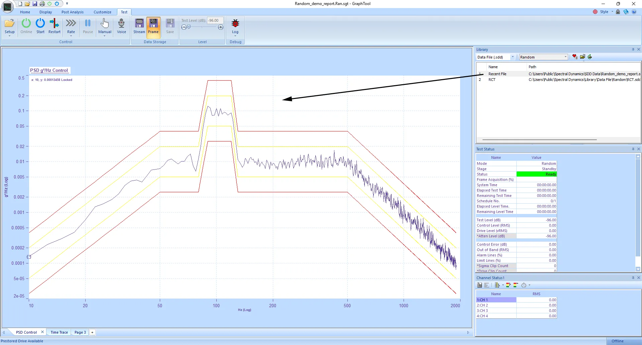Select Stream data storage mode

139,26
